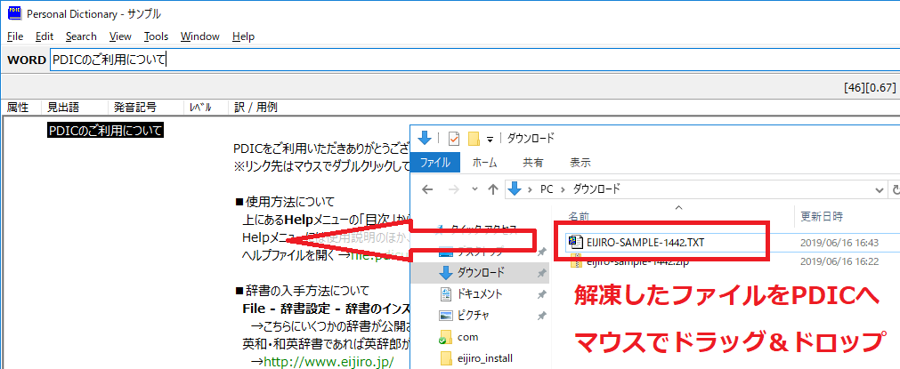Click PC in the address breadcrumb
The height and width of the screenshot is (369, 900).
coord(547,189)
